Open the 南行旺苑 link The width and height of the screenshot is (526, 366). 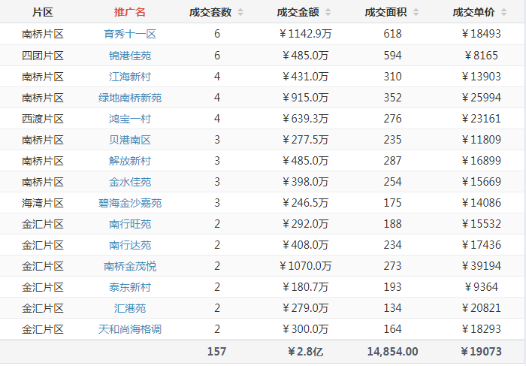130,224
